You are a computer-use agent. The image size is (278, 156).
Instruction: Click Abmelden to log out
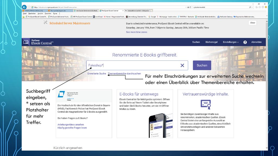click(256, 42)
